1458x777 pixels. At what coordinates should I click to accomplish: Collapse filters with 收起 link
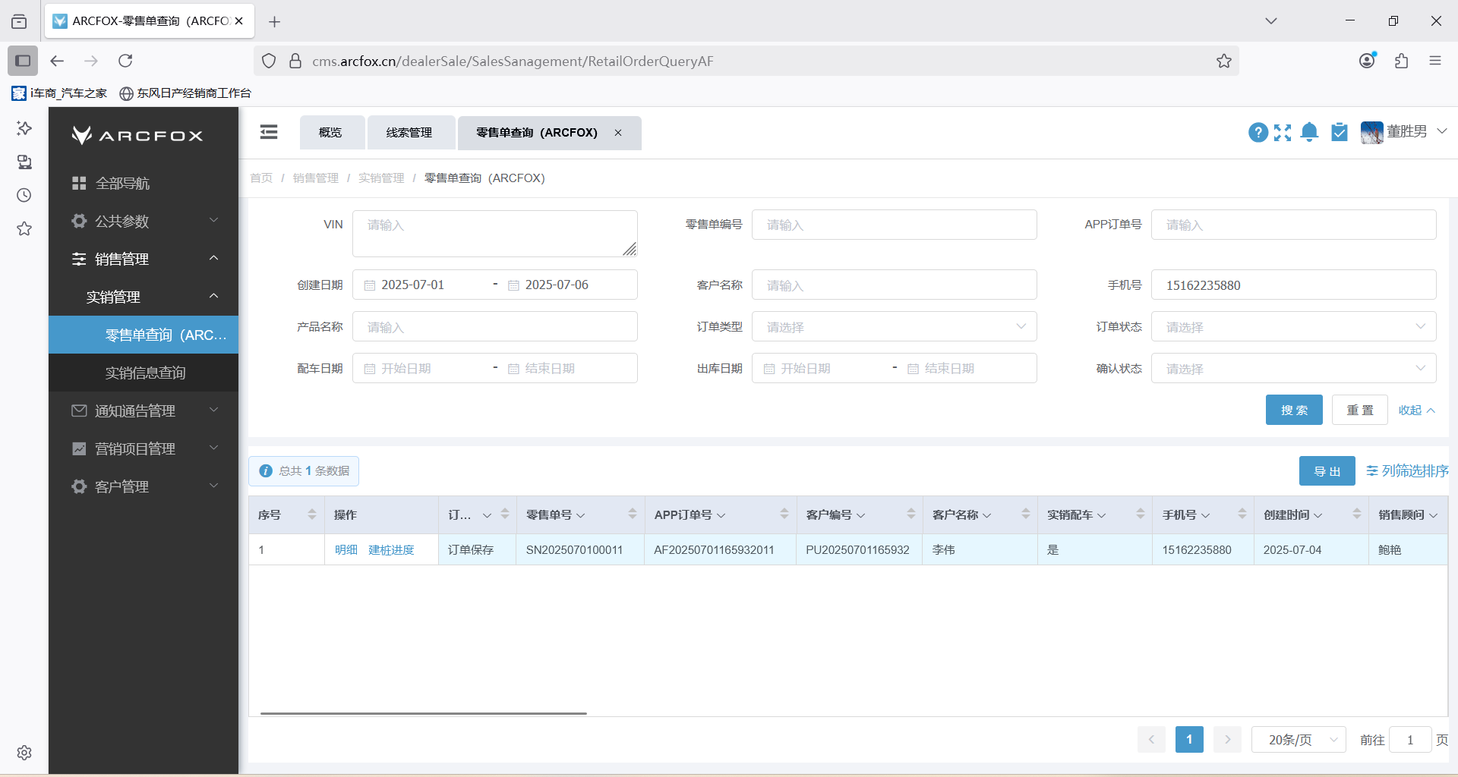coord(1417,410)
